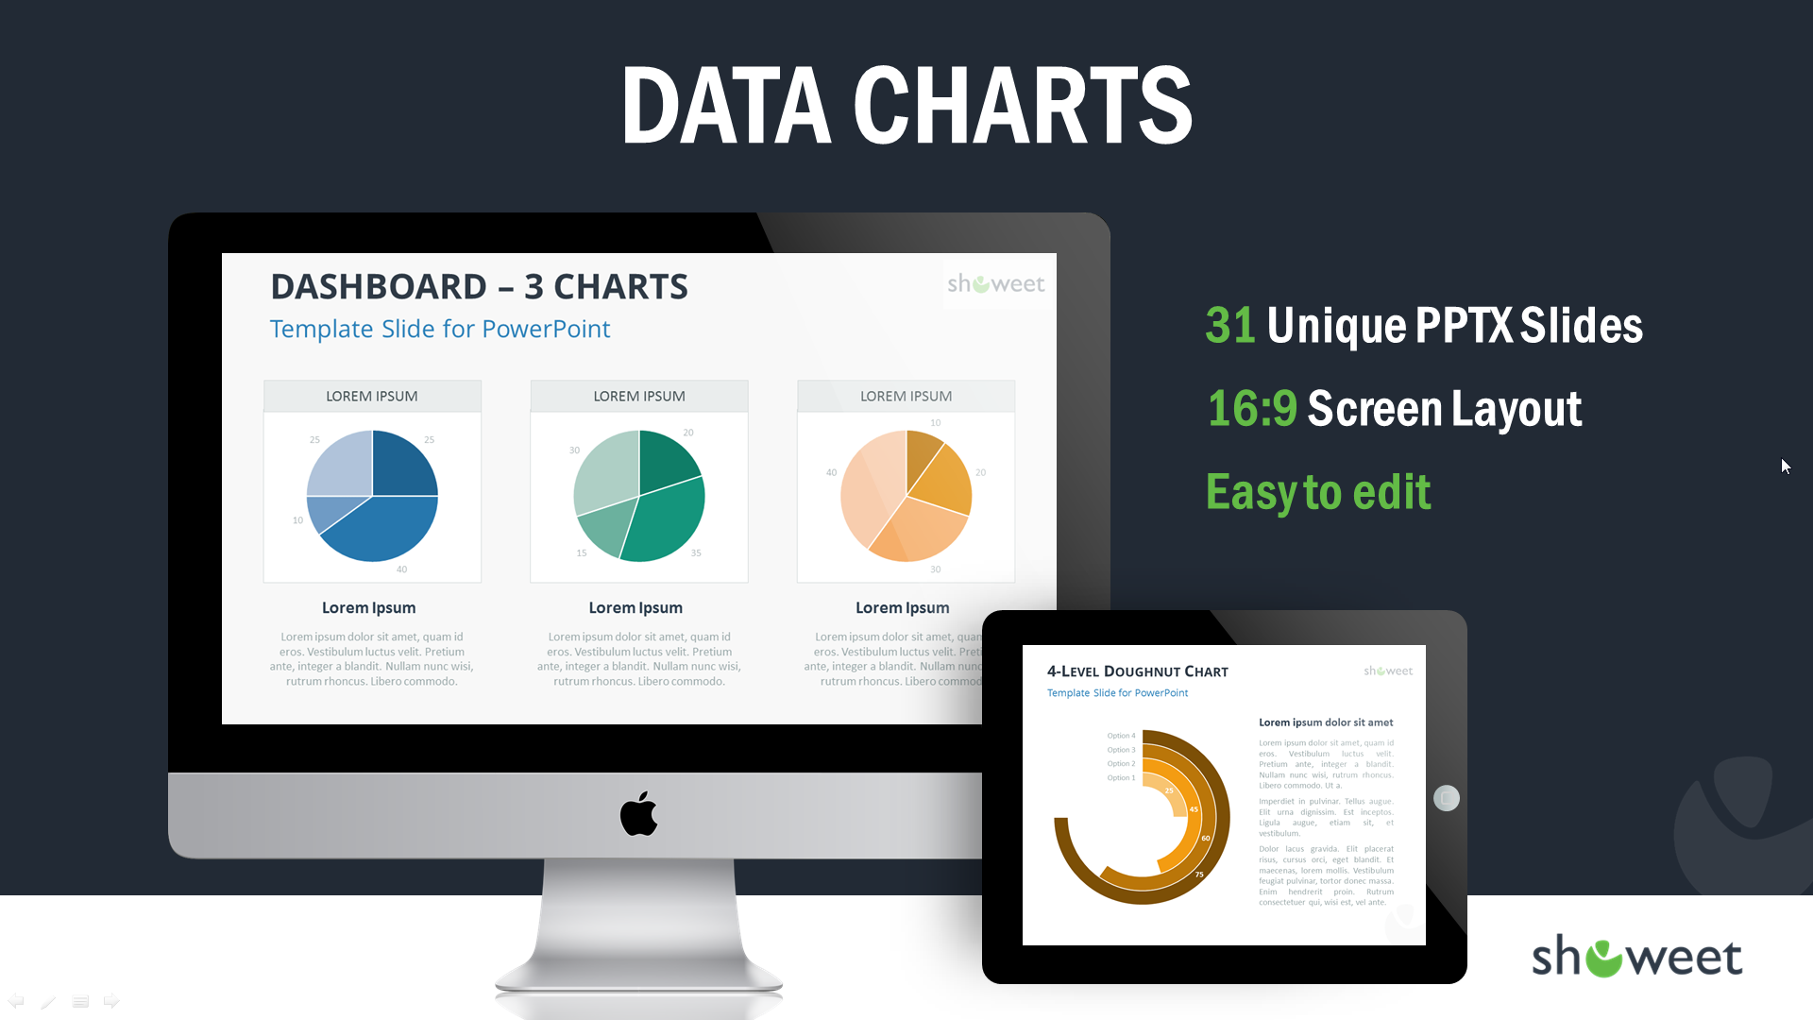Toggle visibility of Lorem Ipsum chart 1
Viewport: 1813px width, 1020px height.
(x=370, y=396)
